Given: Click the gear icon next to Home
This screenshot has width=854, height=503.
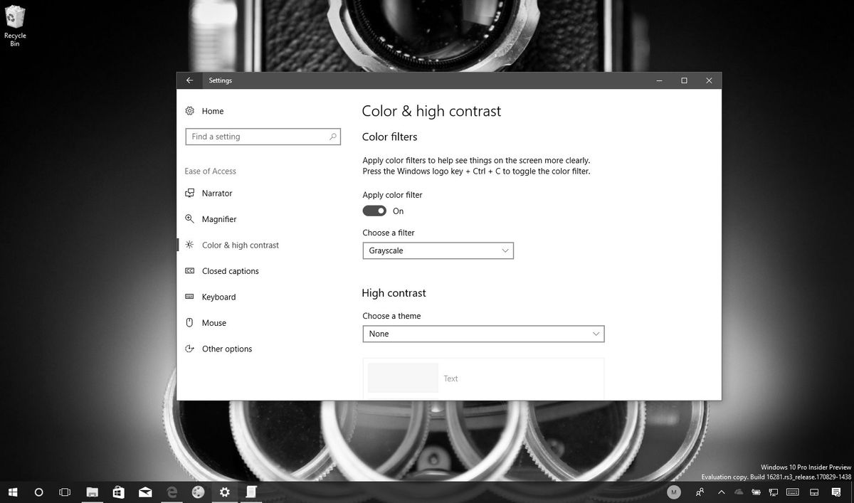Looking at the screenshot, I should coord(189,111).
